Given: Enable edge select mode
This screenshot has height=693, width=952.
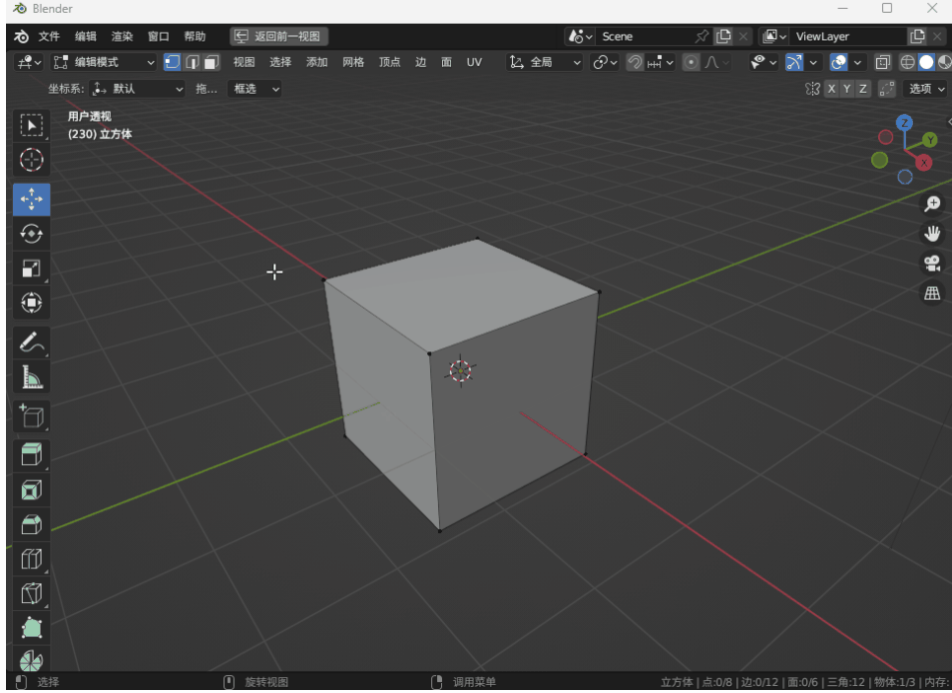Looking at the screenshot, I should tap(192, 62).
